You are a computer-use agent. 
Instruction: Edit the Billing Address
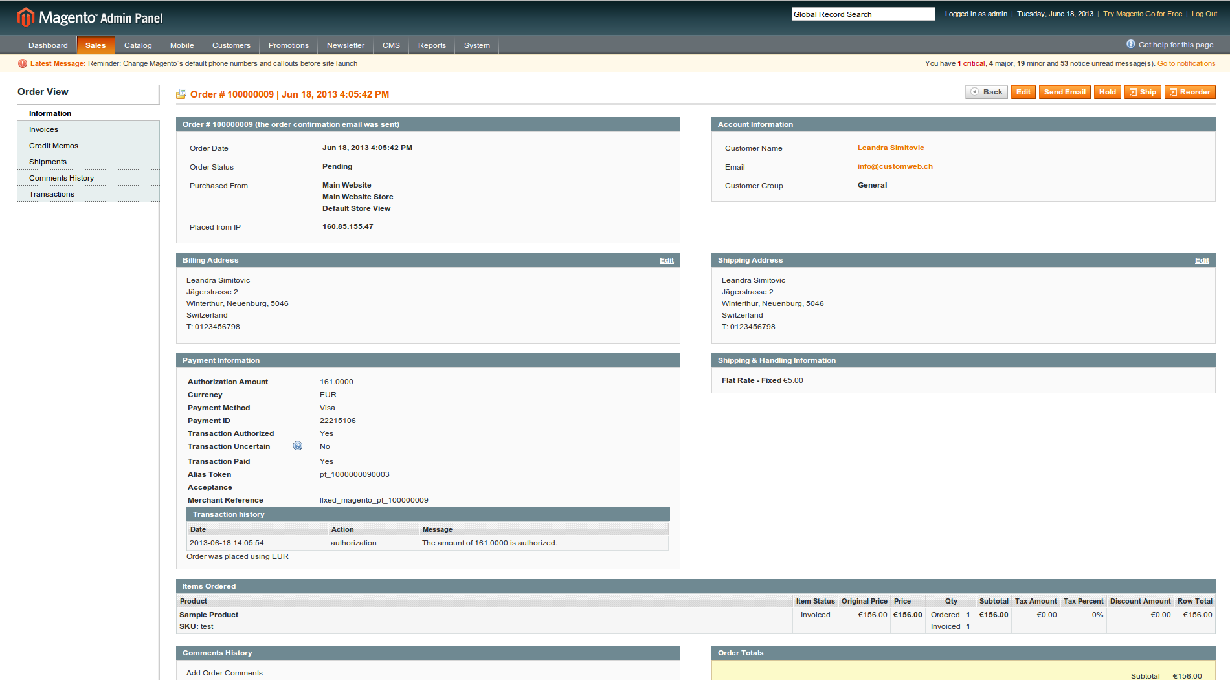click(666, 260)
